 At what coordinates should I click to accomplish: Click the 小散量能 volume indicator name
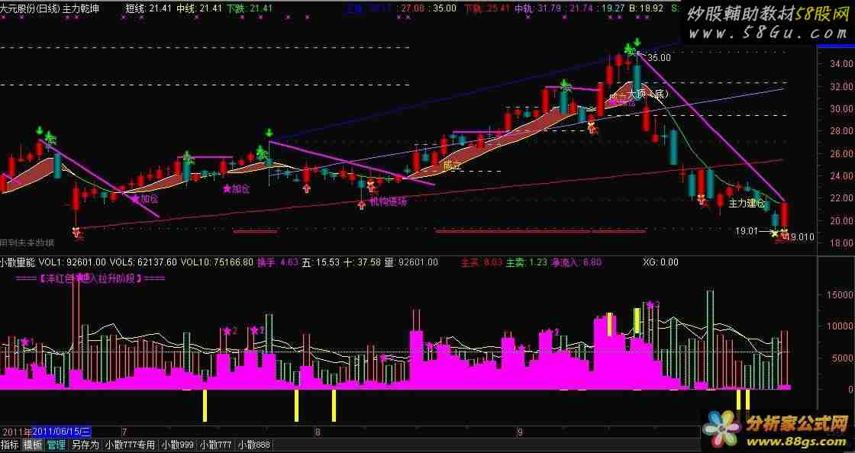[18, 262]
